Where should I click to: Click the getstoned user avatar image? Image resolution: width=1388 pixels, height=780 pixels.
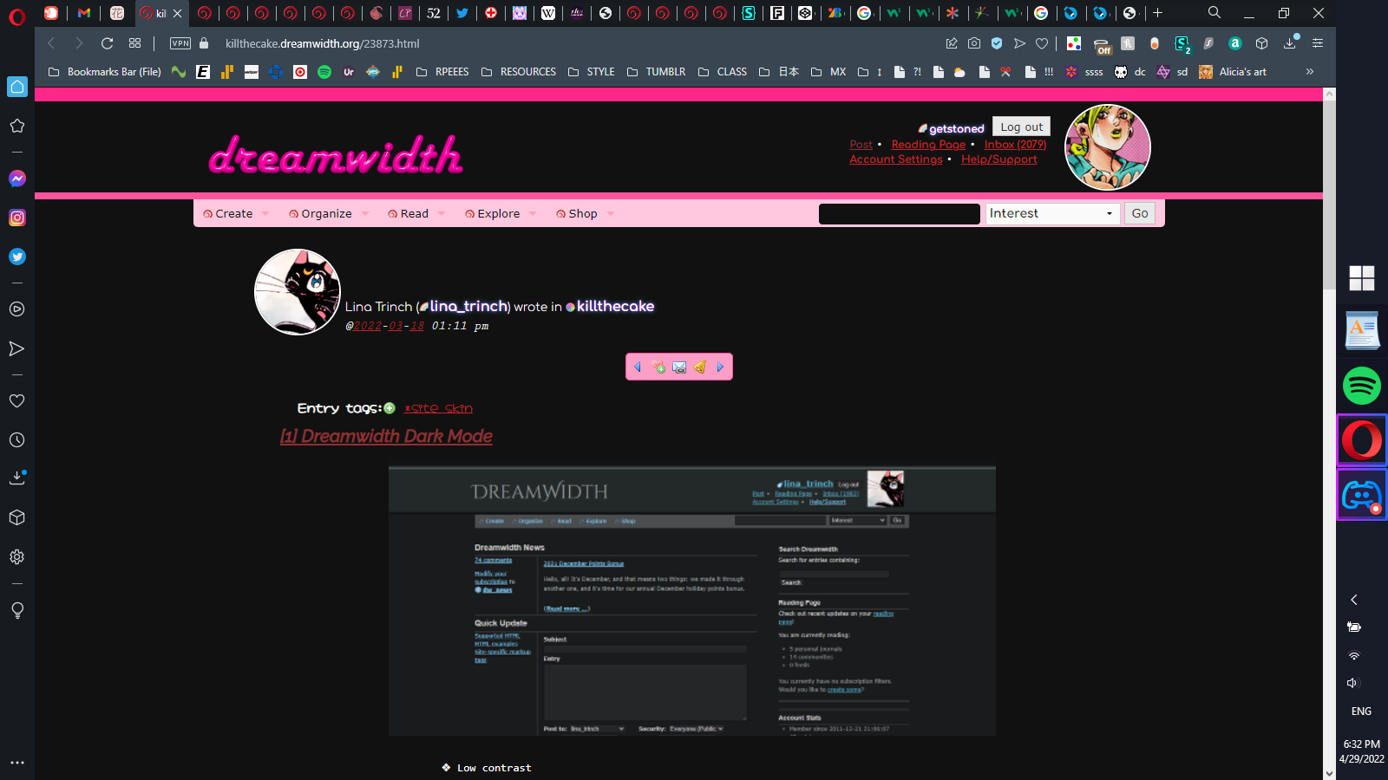(1107, 146)
